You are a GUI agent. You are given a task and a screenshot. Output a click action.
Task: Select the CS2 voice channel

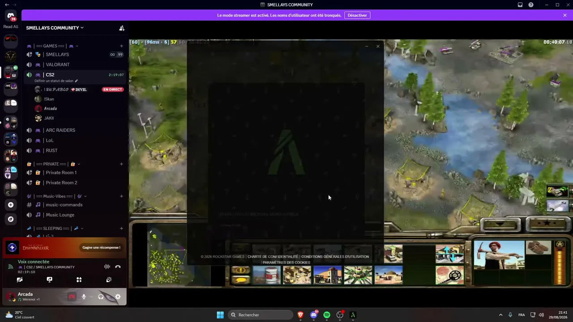75,75
